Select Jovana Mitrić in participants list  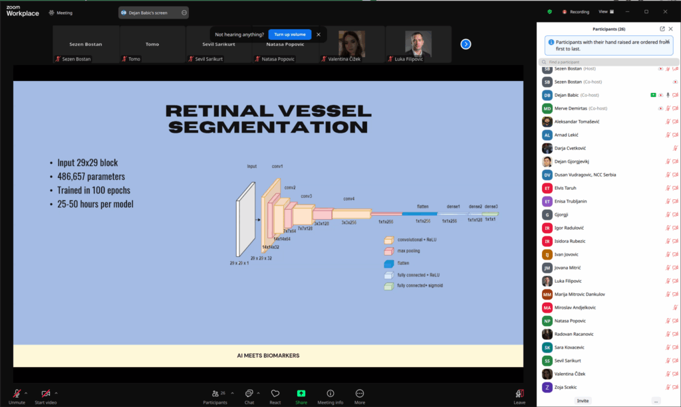click(609, 268)
